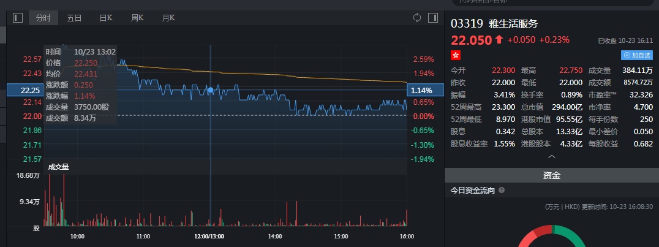Click the help icon beside 今日资金流向
Image resolution: width=659 pixels, height=247 pixels.
[502, 191]
